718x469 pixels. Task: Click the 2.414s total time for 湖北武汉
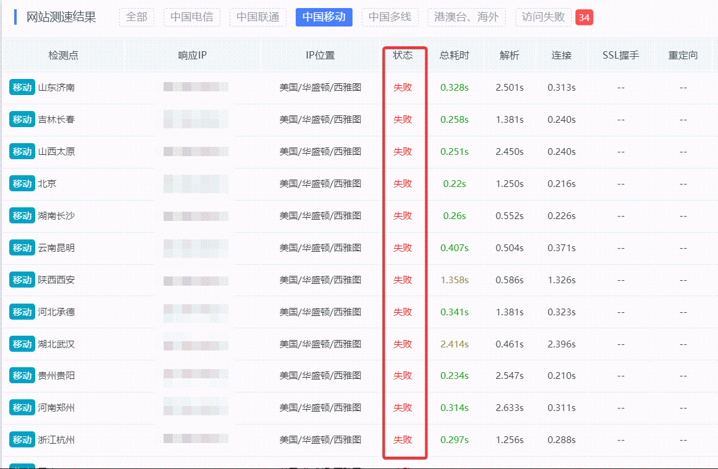tap(454, 344)
